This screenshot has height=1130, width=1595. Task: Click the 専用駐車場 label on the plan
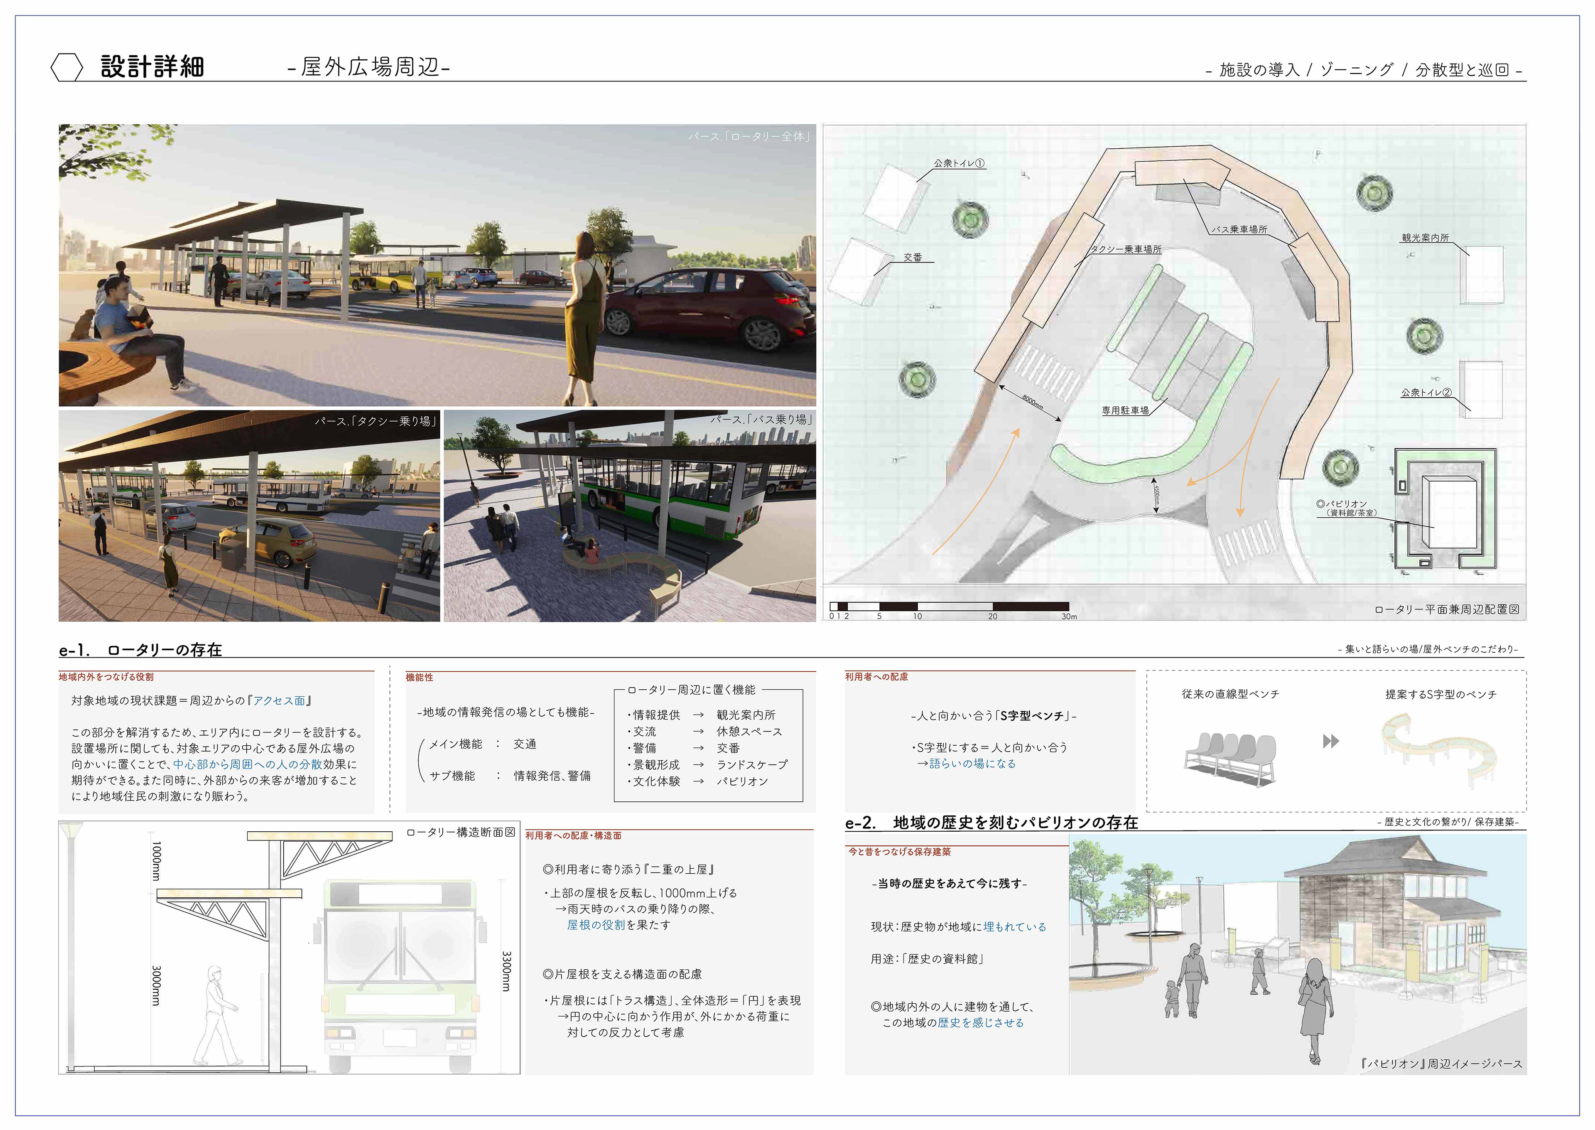click(1125, 410)
